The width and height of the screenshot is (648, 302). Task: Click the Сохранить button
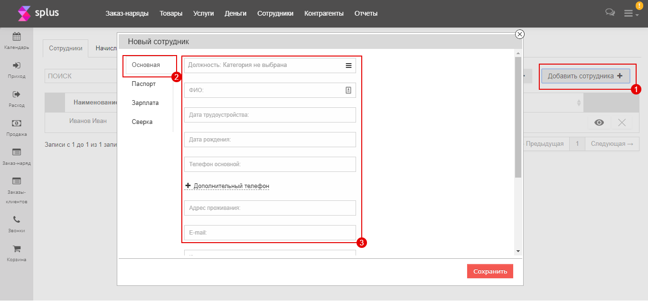pyautogui.click(x=490, y=271)
